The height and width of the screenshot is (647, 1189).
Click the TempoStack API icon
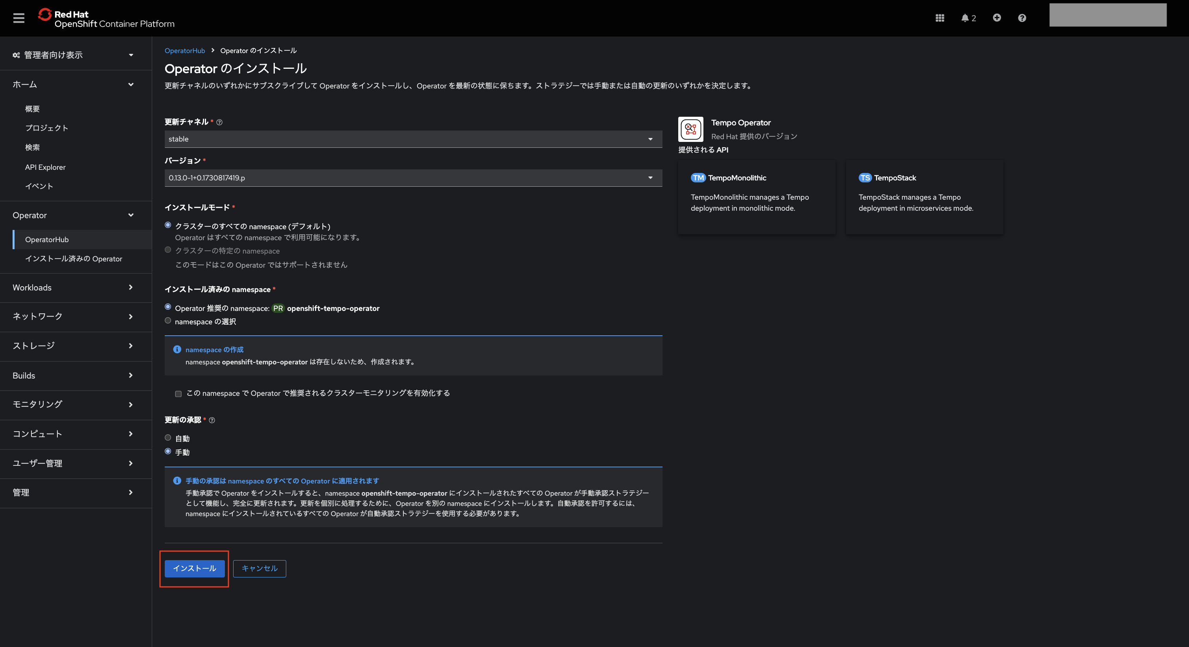click(866, 178)
